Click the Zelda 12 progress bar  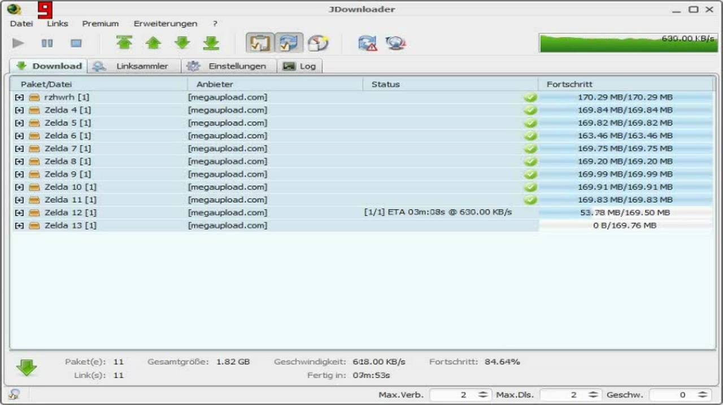[626, 213]
